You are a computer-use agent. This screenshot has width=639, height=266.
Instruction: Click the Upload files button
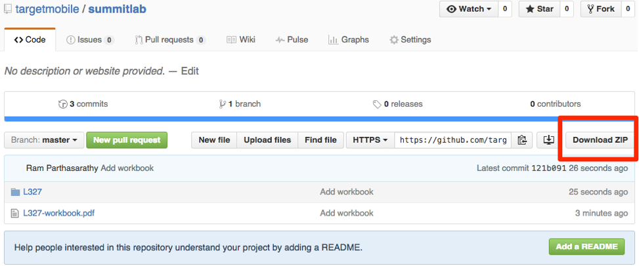coord(267,140)
